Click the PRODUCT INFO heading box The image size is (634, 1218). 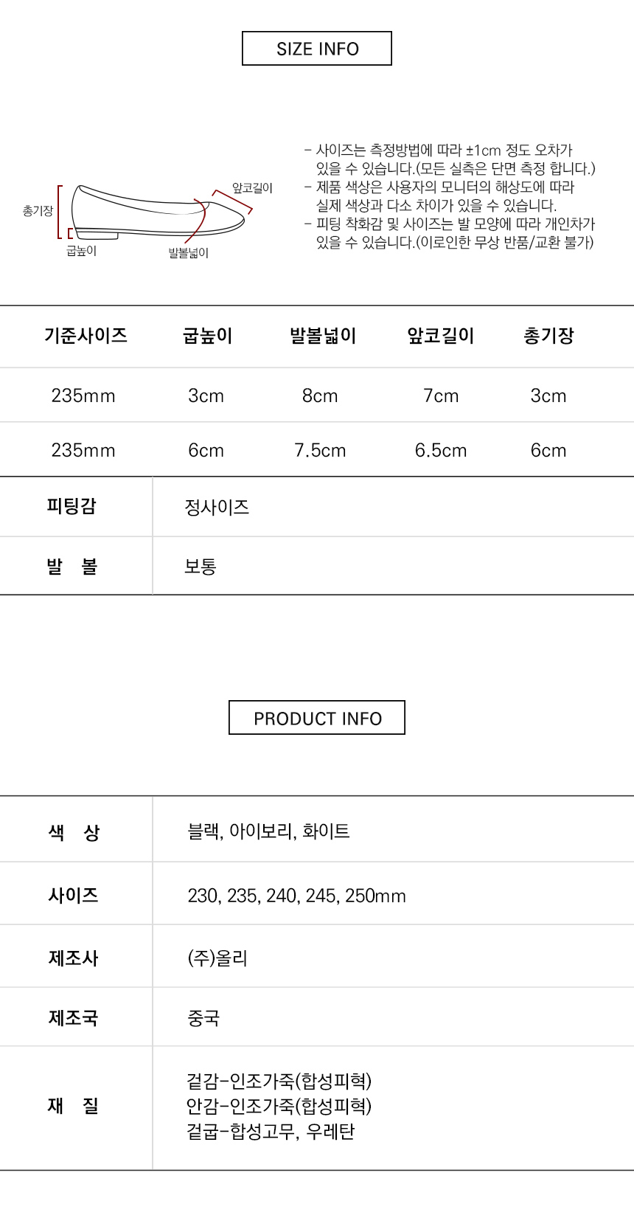point(317,718)
